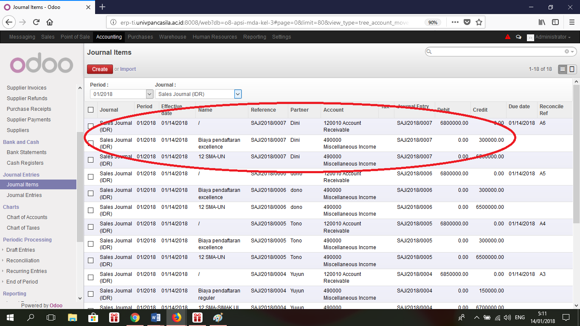
Task: Expand End of Period in sidebar
Action: 22,282
